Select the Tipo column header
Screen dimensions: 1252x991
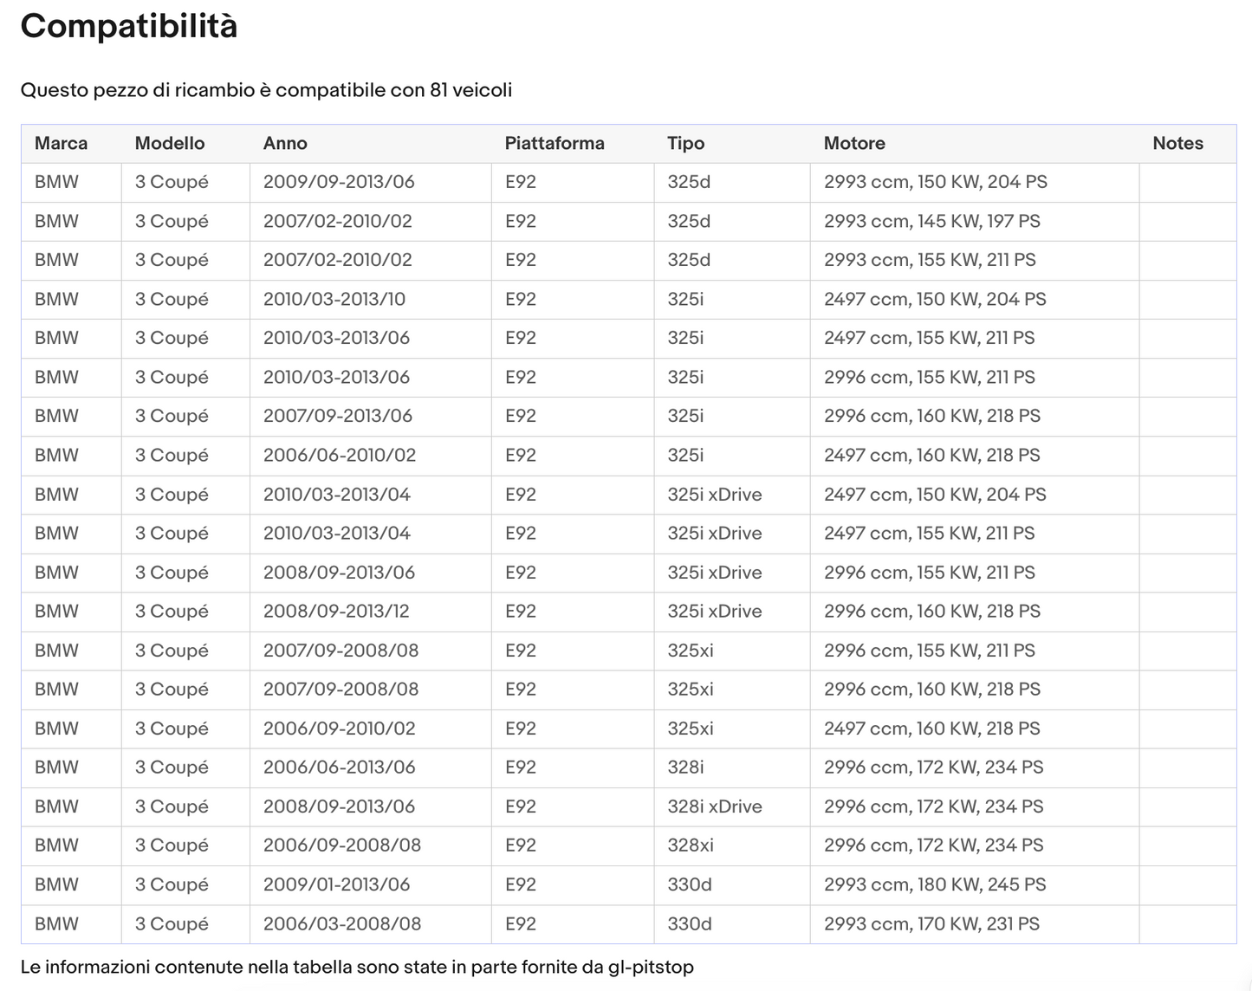click(685, 144)
